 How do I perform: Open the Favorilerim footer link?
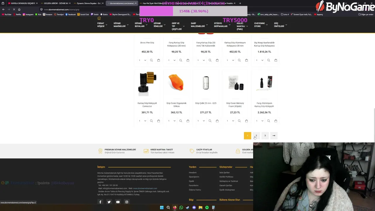pos(194,186)
